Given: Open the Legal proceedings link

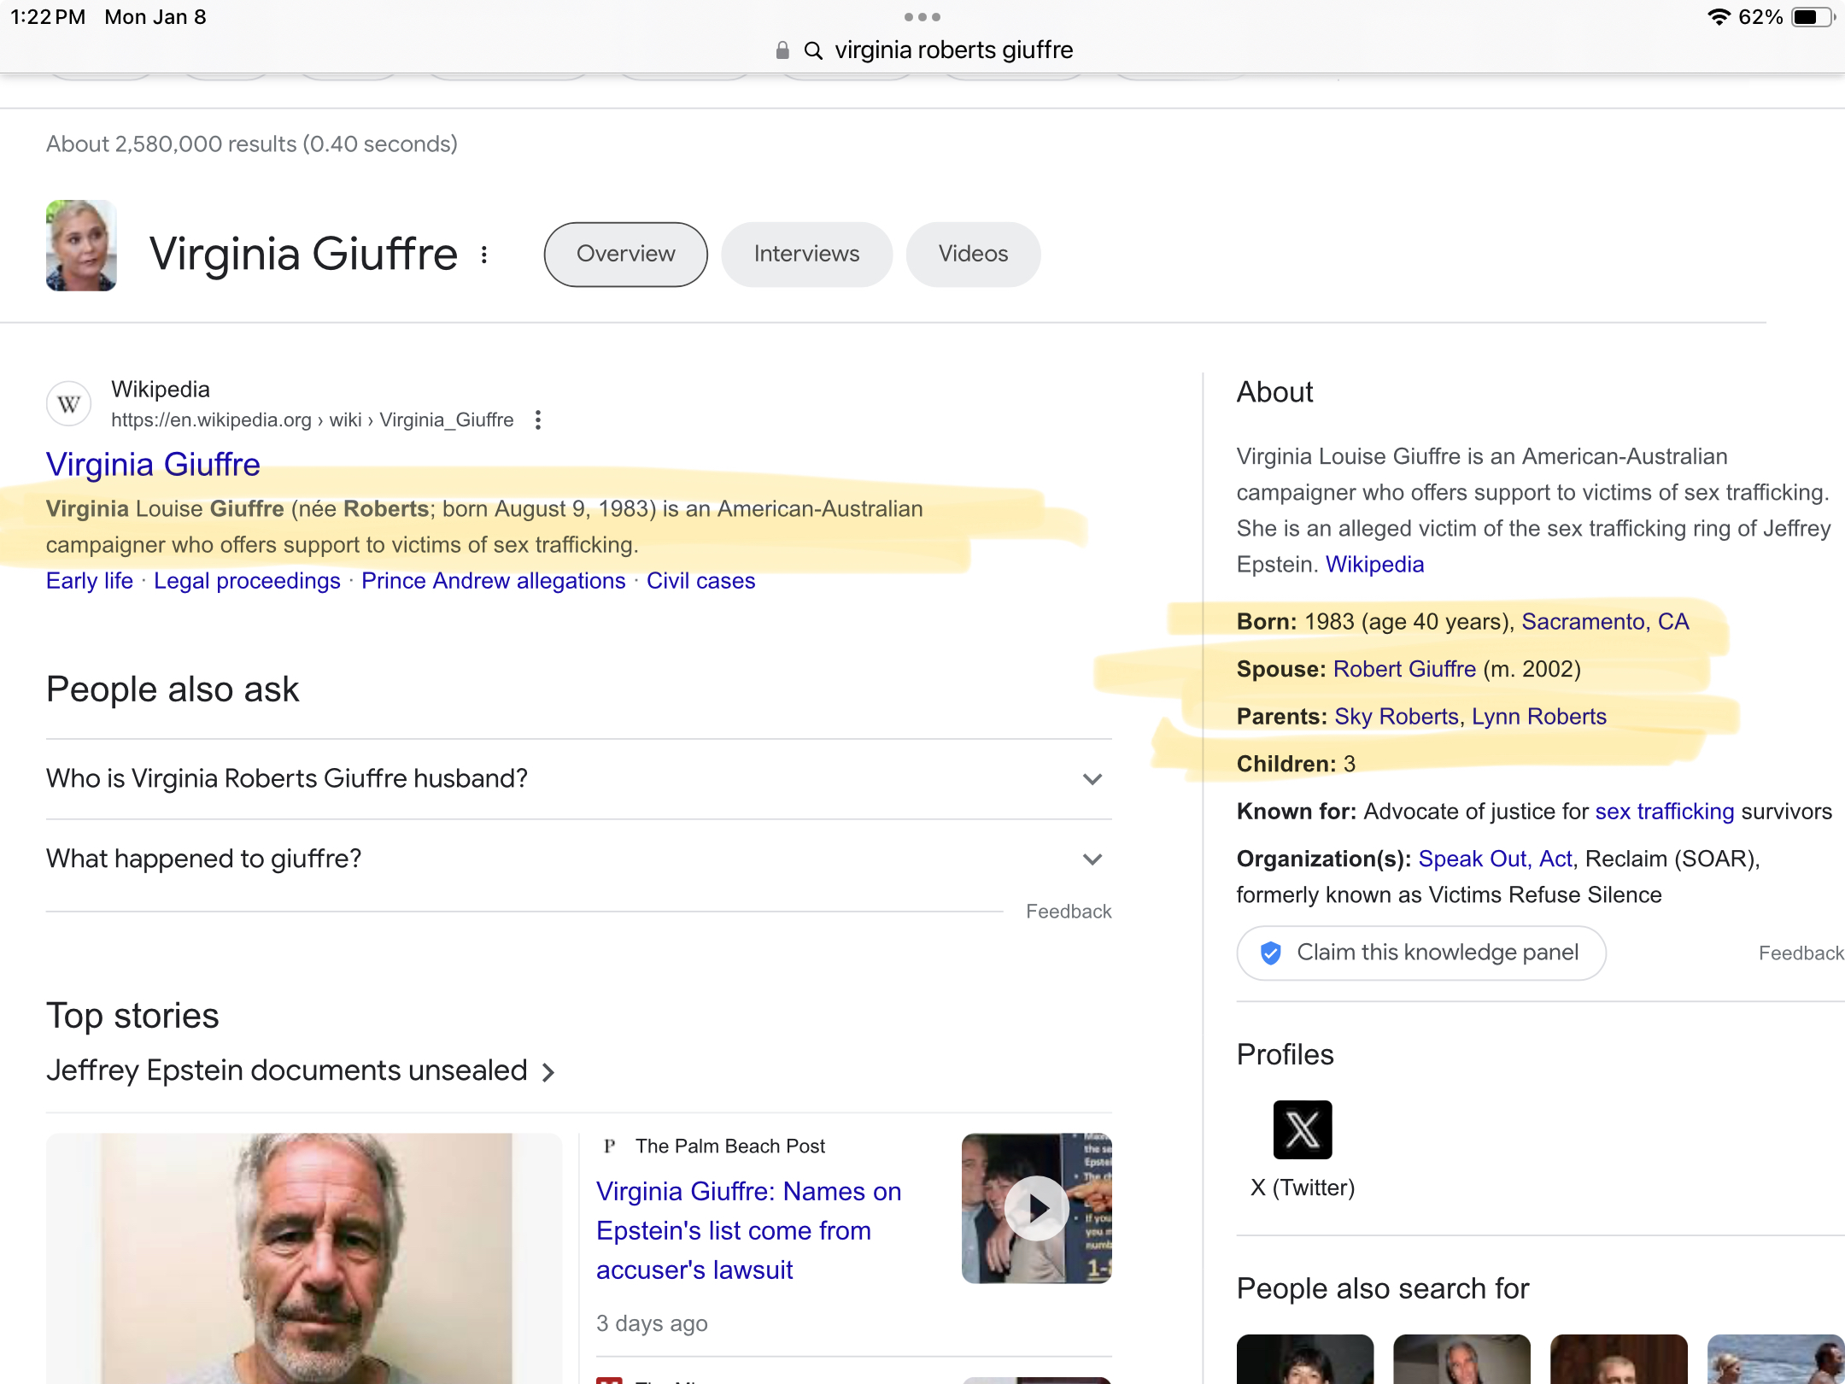Looking at the screenshot, I should click(247, 581).
